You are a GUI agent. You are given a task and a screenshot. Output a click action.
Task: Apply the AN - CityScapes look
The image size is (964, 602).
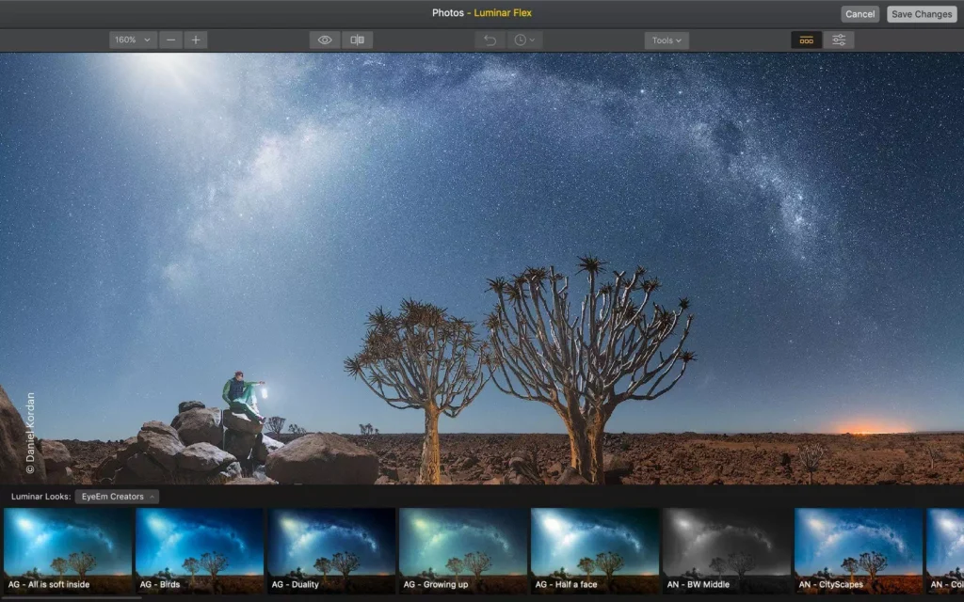[x=859, y=550]
